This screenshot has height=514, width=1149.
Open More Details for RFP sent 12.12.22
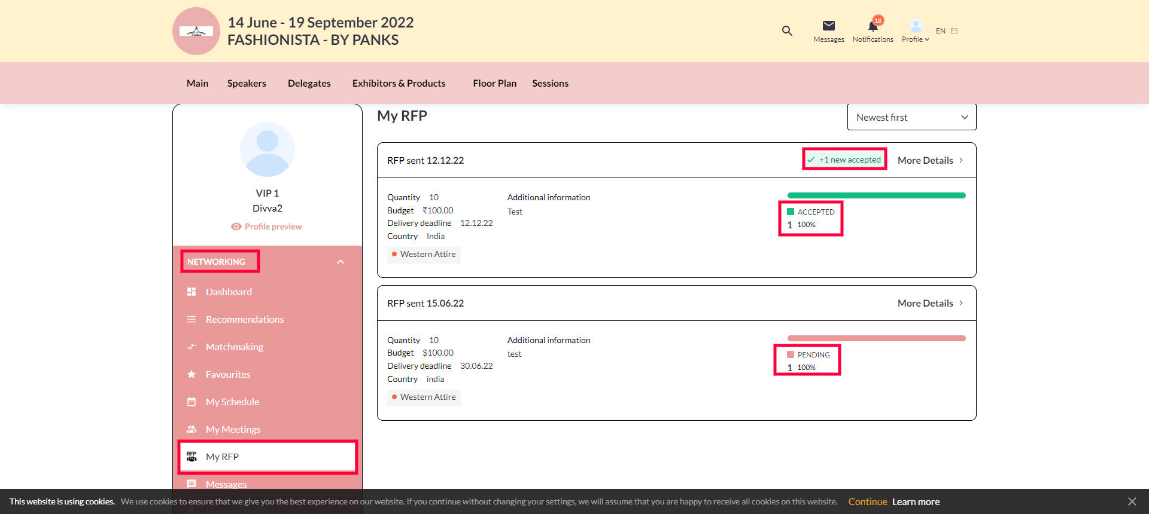point(930,160)
